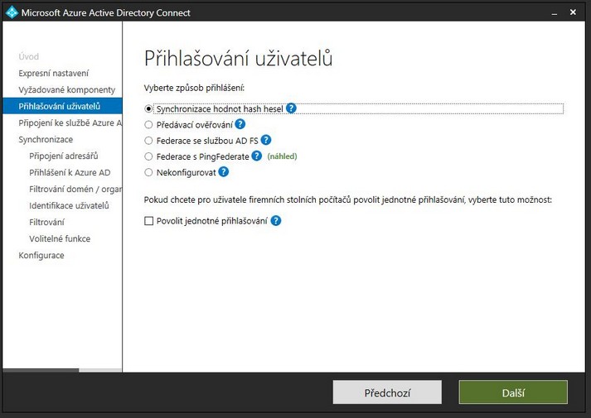The image size is (591, 418).
Task: Open Identifikace uživatelů substep
Action: (x=69, y=206)
